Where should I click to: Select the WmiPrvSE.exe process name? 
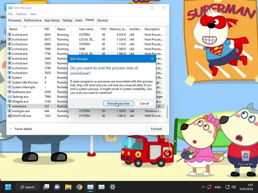tap(22, 116)
